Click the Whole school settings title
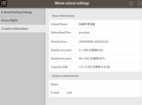This screenshot has height=105, width=142. coord(72,3)
